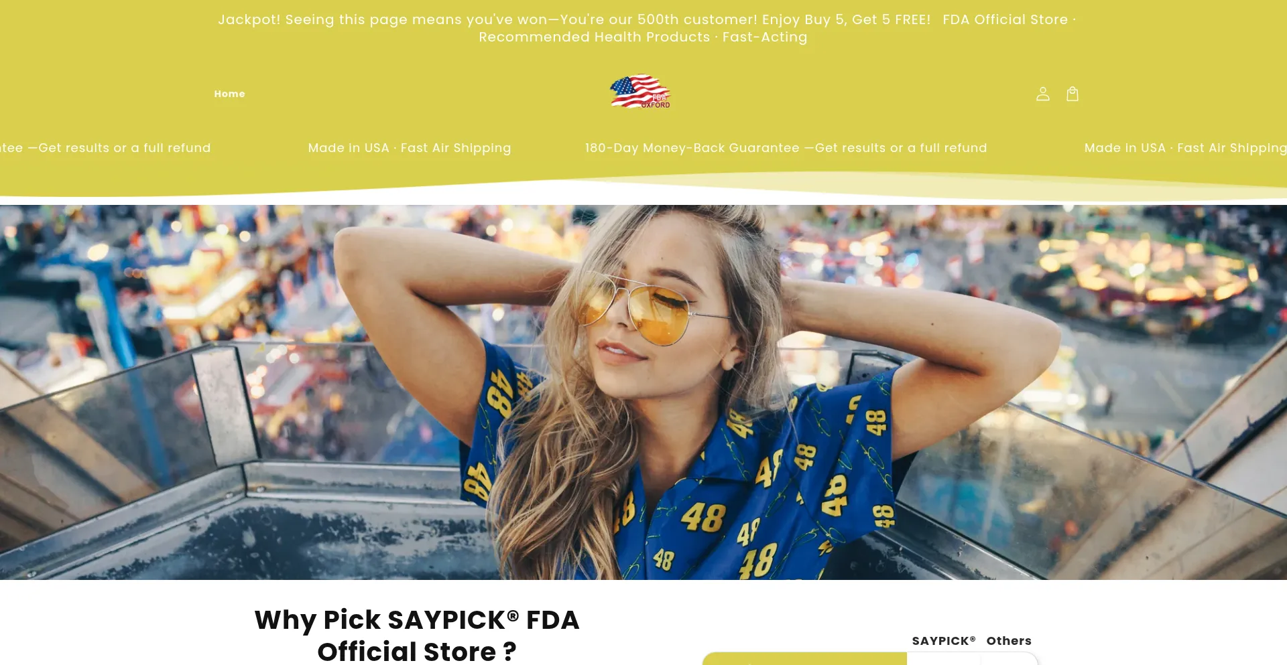This screenshot has width=1287, height=665.
Task: Click the partial full refund text at left edge
Action: 105,148
